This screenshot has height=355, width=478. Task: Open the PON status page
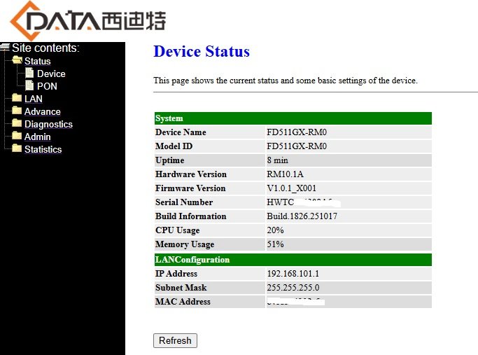47,86
